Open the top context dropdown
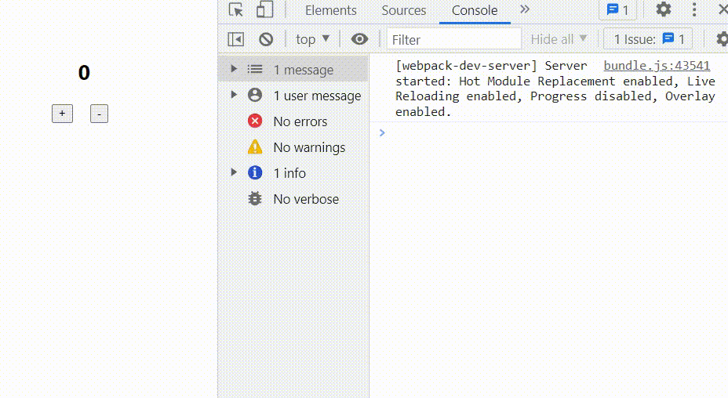This screenshot has width=728, height=398. [312, 39]
